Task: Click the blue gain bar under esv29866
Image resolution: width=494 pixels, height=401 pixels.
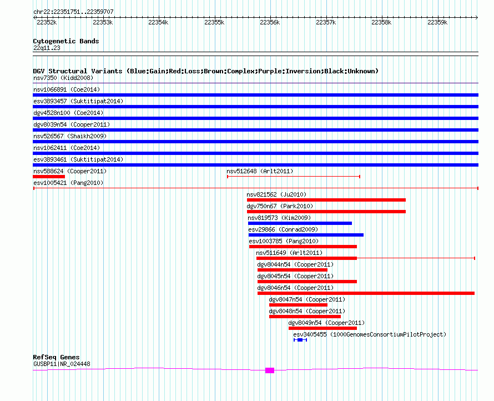Action: pyautogui.click(x=306, y=235)
